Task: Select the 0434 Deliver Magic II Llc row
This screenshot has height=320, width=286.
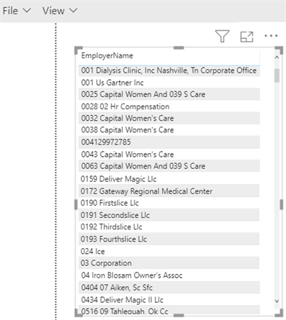Action: click(x=169, y=300)
